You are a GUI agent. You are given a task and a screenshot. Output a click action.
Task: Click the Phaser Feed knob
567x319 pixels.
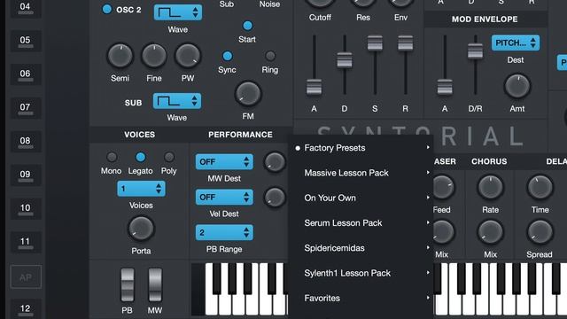click(443, 187)
